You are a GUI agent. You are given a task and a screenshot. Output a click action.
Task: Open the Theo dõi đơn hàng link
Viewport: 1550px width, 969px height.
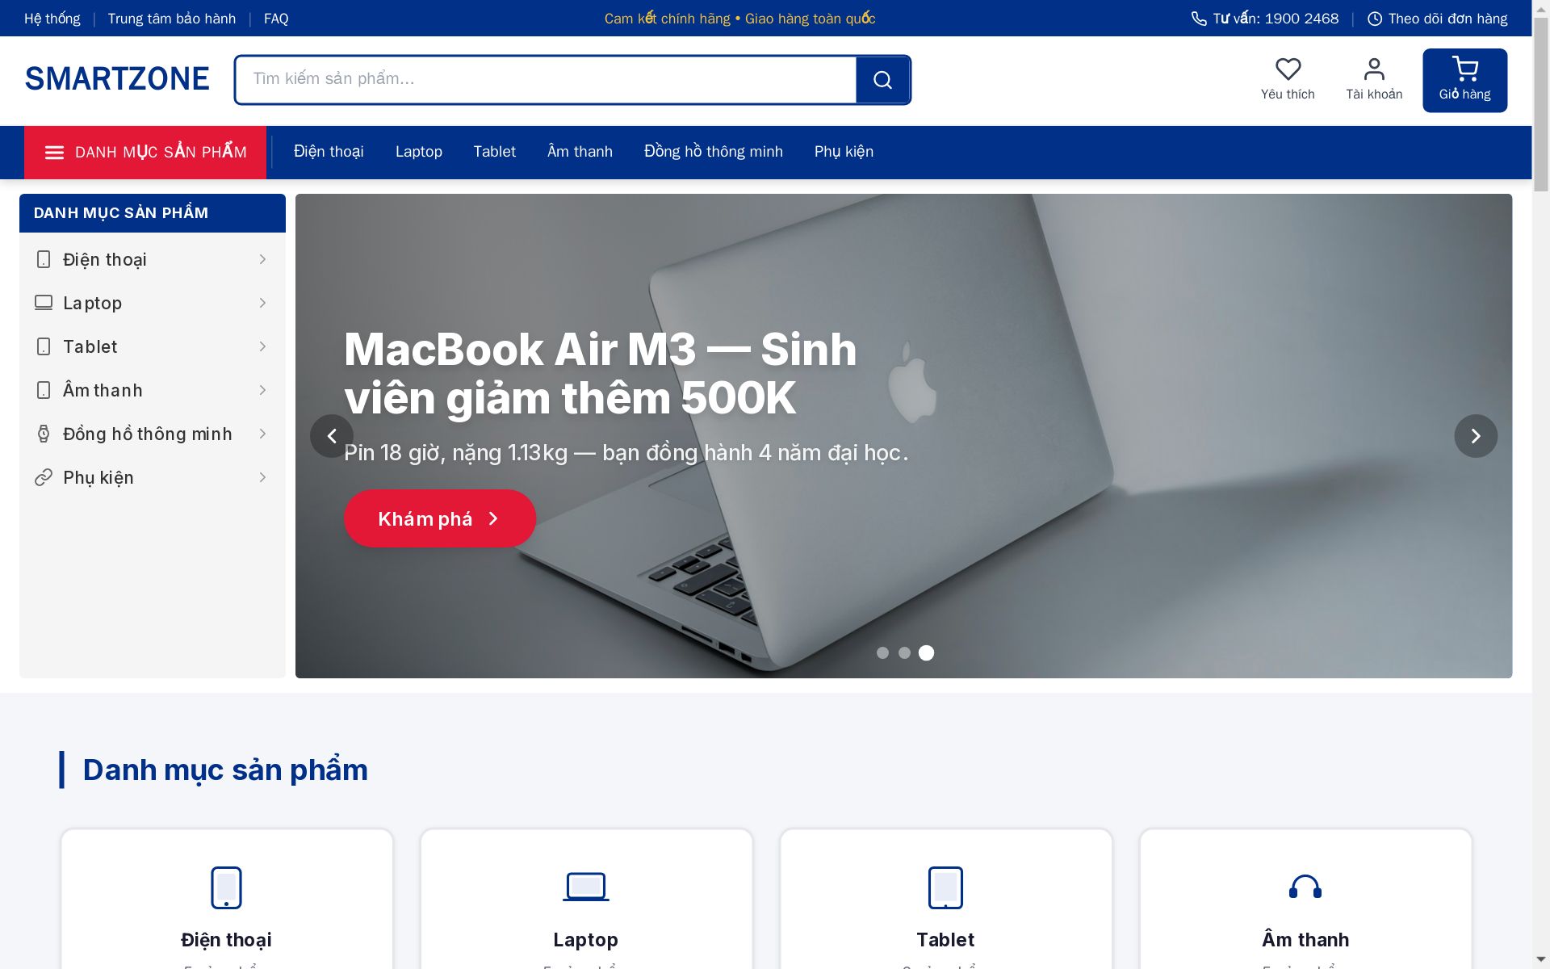[x=1438, y=19]
